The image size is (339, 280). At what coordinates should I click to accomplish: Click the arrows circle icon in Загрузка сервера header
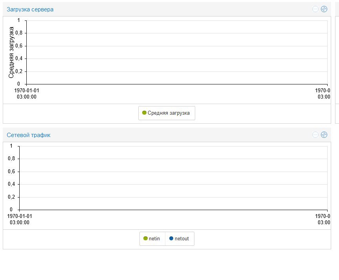click(x=324, y=9)
